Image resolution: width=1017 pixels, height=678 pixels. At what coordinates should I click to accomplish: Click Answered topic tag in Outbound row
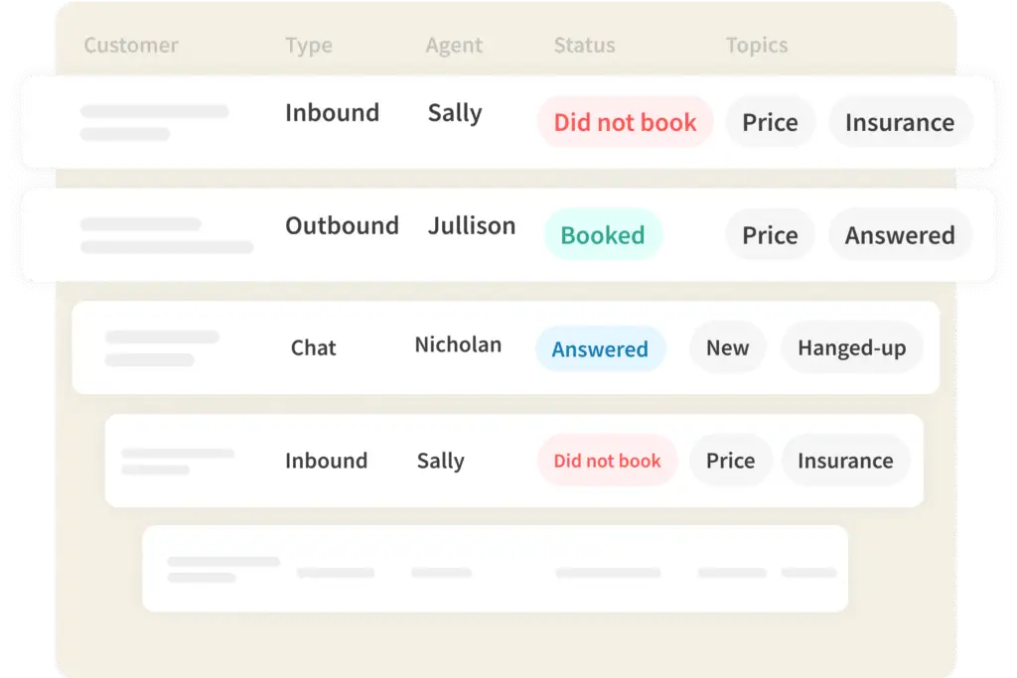(900, 235)
